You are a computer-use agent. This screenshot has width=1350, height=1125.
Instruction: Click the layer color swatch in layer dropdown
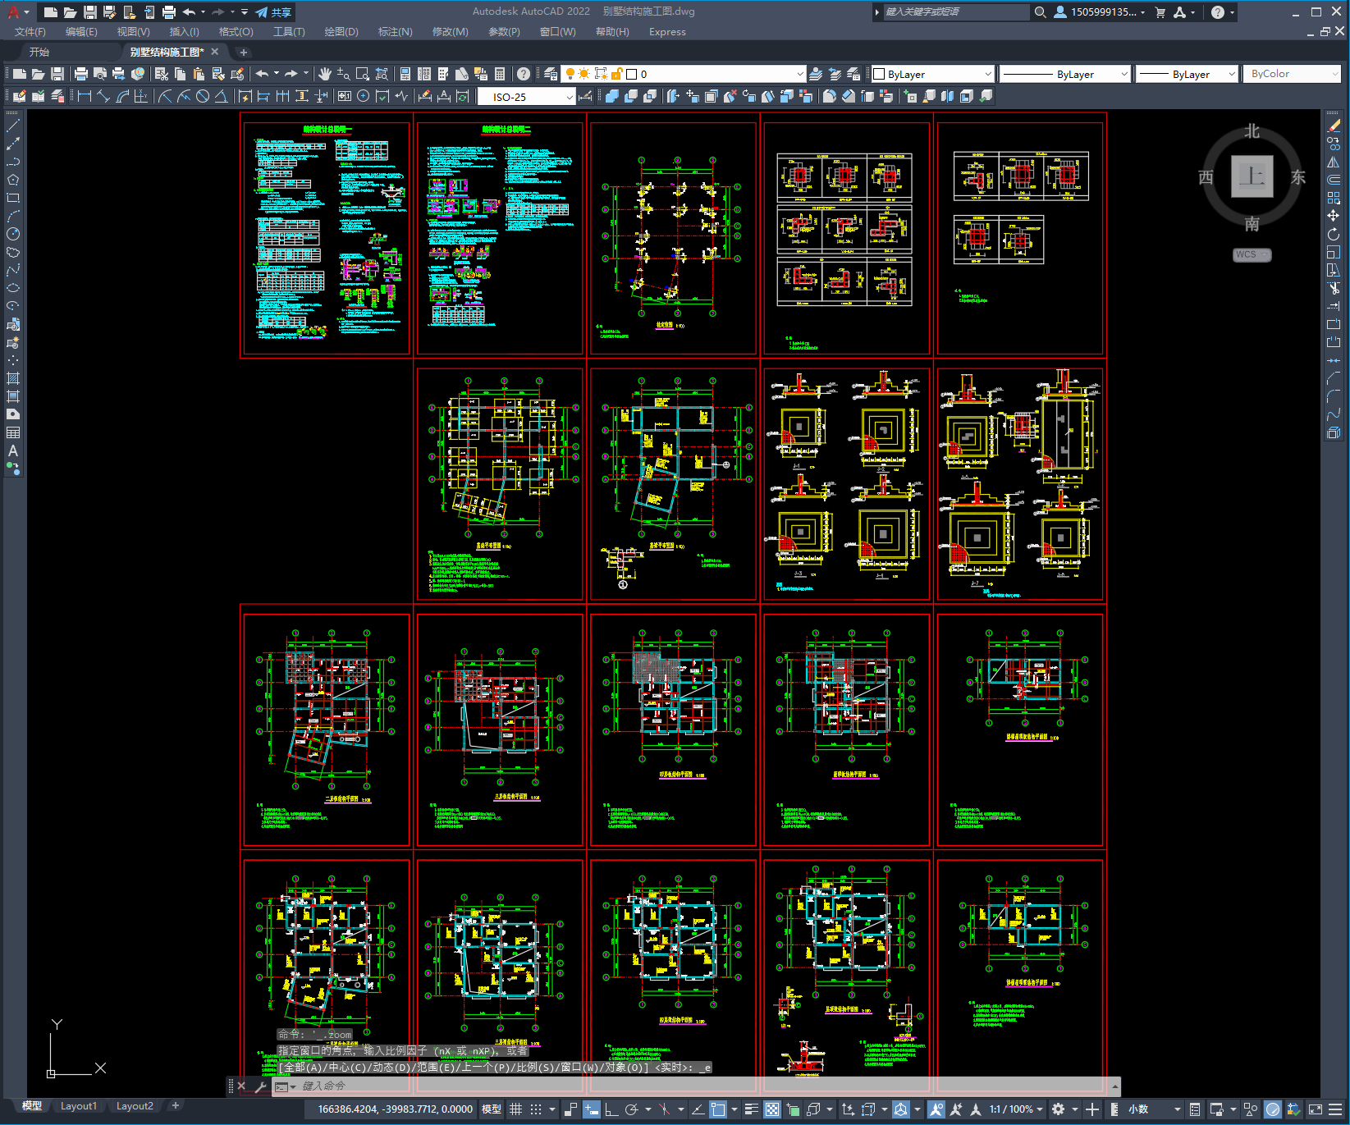pos(631,74)
